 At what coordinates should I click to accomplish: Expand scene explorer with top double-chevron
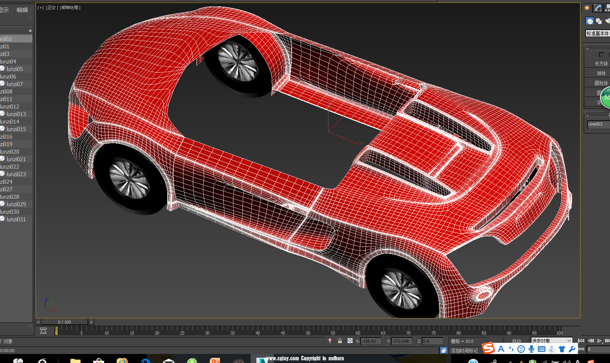pyautogui.click(x=30, y=18)
